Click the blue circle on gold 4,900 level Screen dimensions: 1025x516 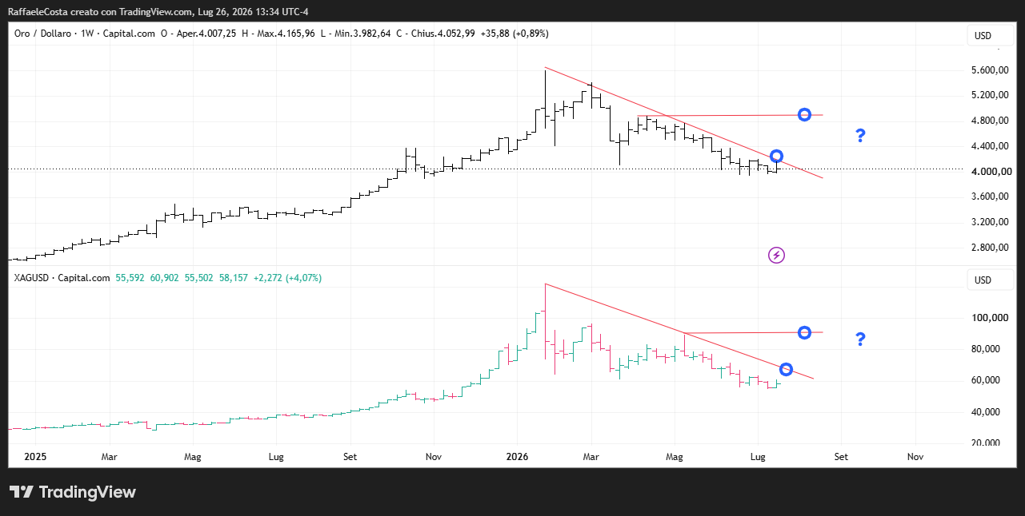pyautogui.click(x=805, y=115)
